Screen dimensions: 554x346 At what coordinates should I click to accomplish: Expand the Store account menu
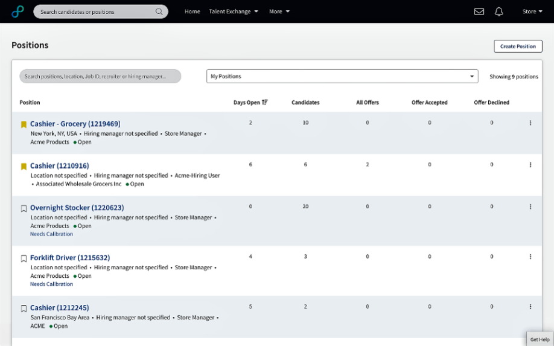(532, 11)
